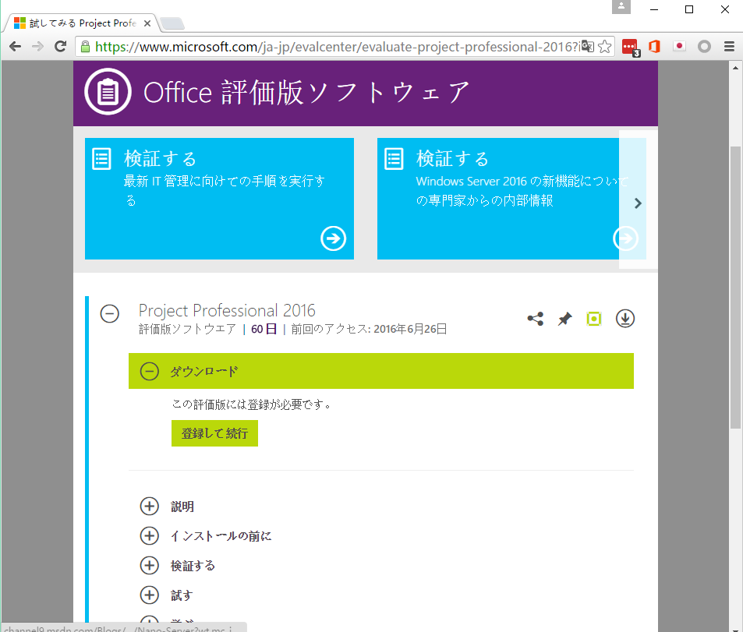
Task: Collapse the ダウンロード section
Action: coord(149,371)
